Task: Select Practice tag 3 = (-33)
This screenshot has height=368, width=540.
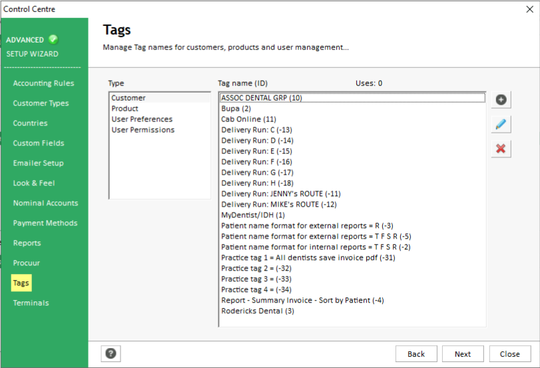Action: [352, 279]
